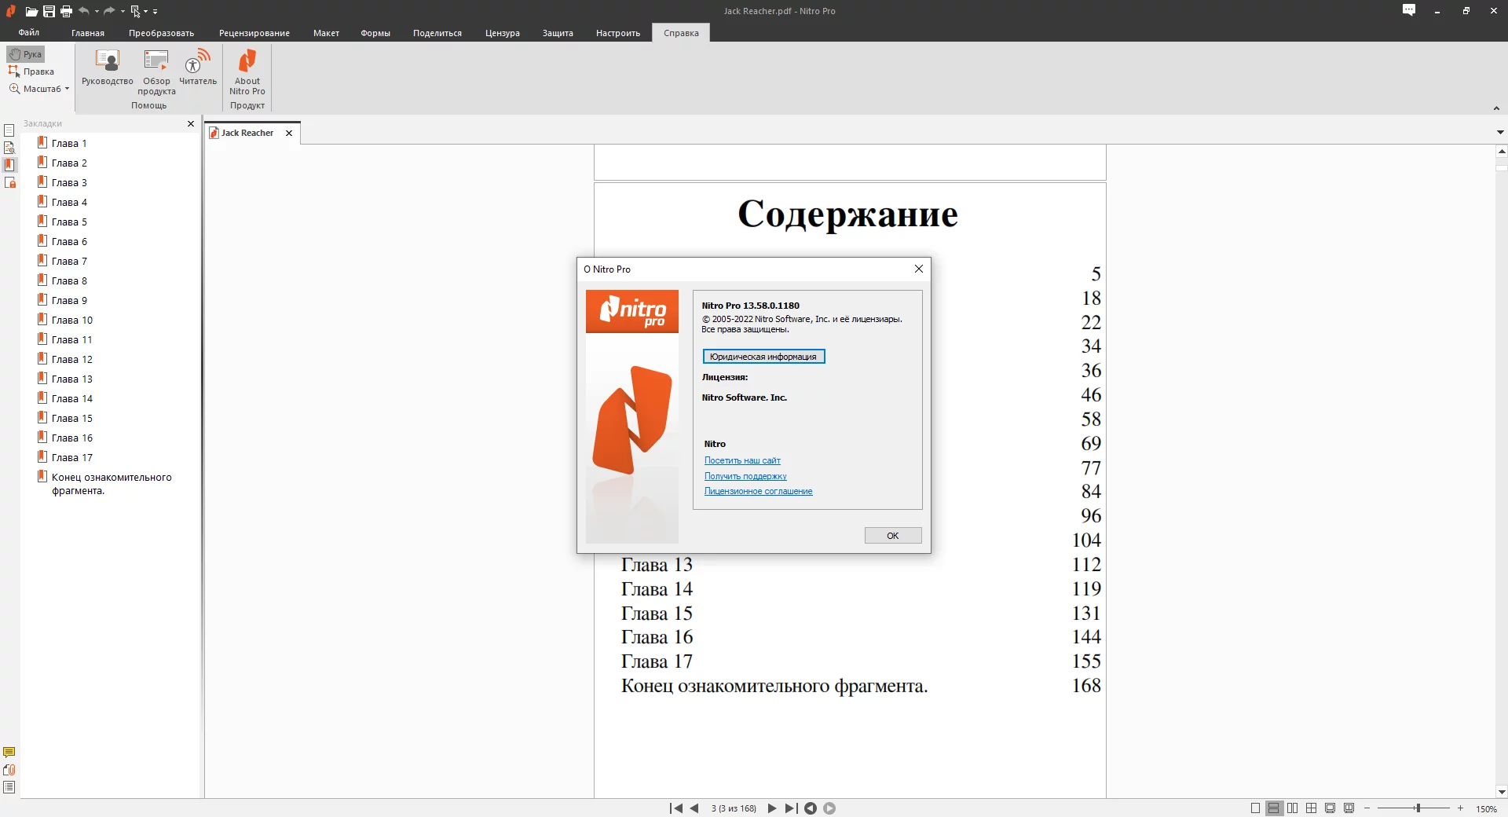This screenshot has height=817, width=1508.
Task: Select the Правка edit tool
Action: [31, 71]
